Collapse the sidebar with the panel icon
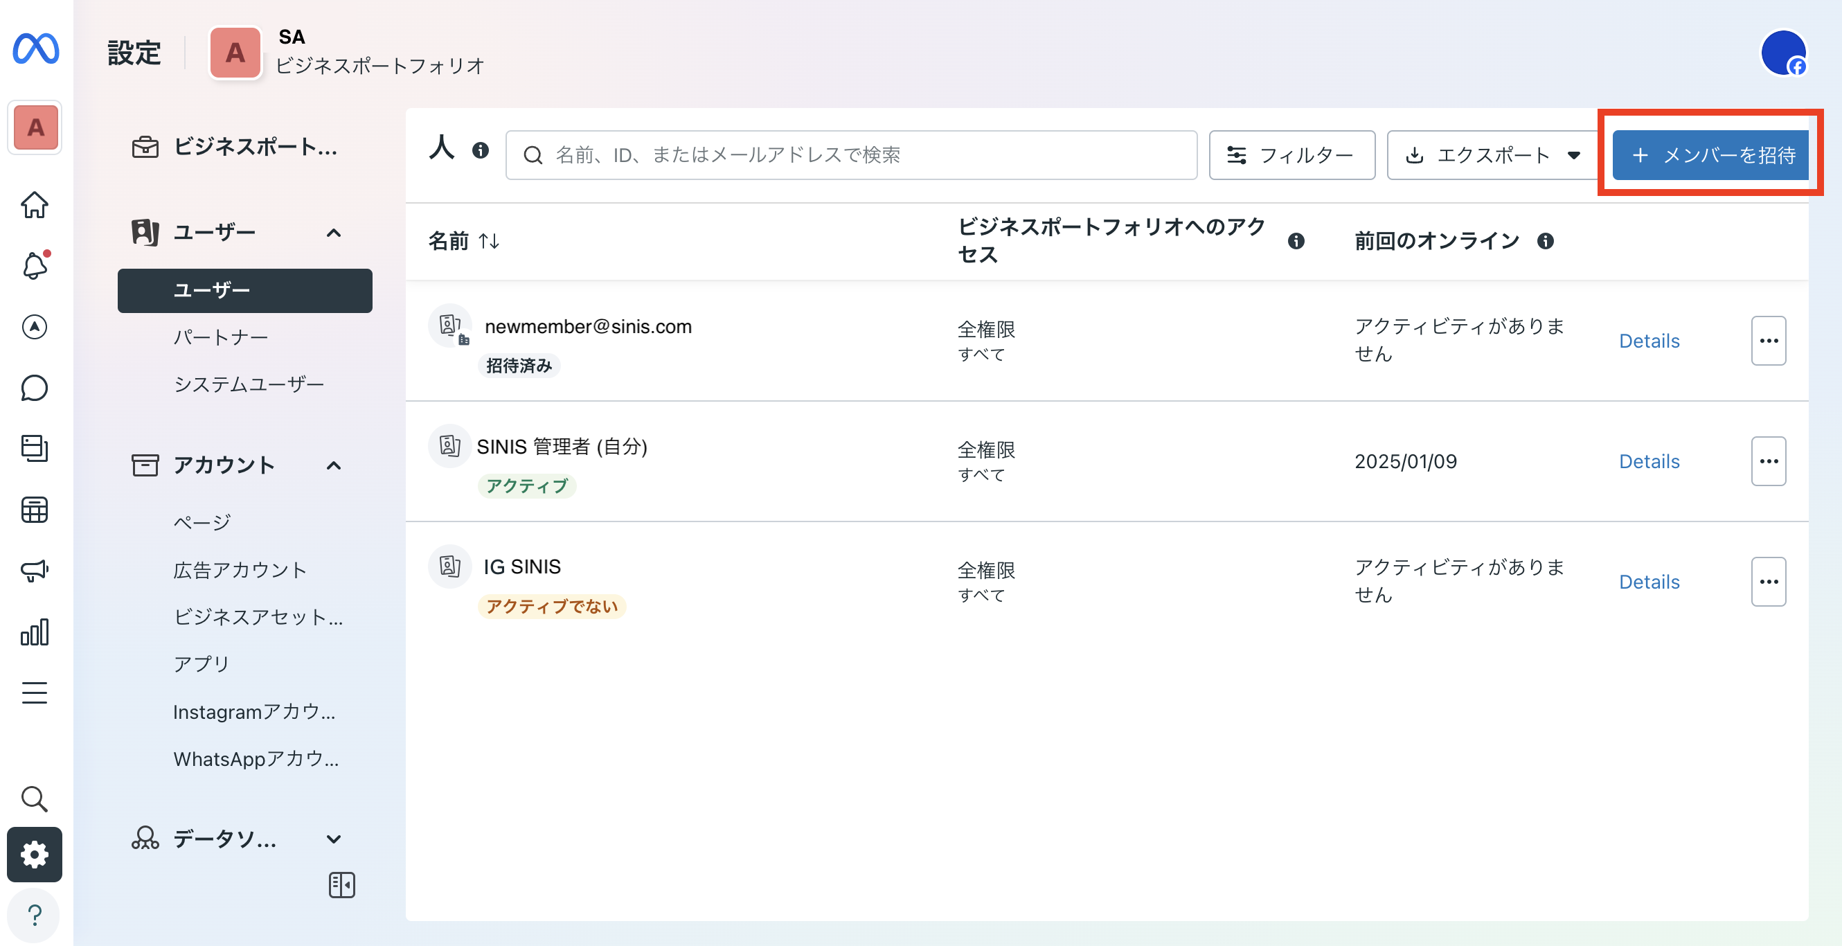The width and height of the screenshot is (1842, 946). [x=342, y=884]
